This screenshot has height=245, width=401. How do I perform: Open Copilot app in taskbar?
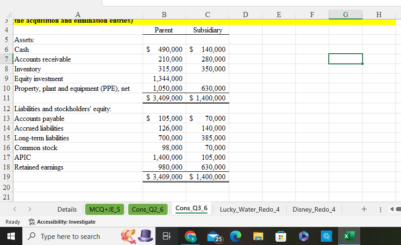click(x=304, y=236)
